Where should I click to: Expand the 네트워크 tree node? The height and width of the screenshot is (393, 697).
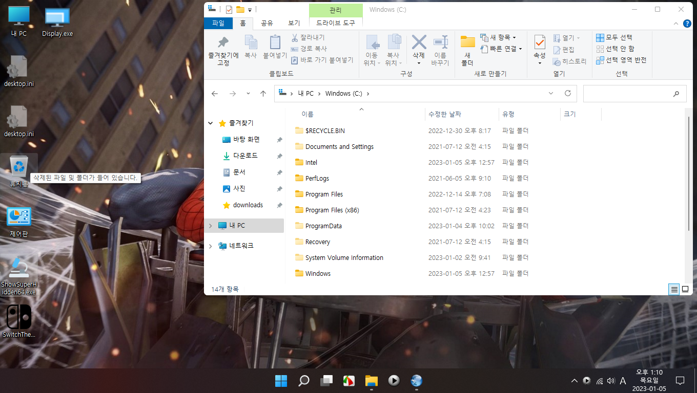point(211,246)
